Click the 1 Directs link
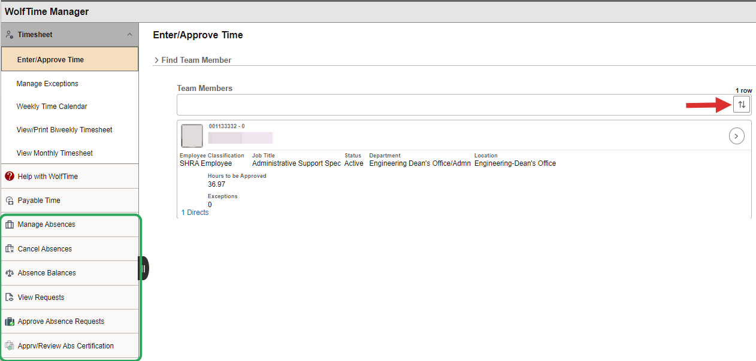The width and height of the screenshot is (756, 361). click(195, 213)
